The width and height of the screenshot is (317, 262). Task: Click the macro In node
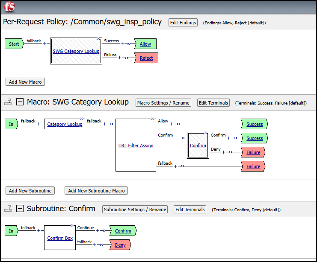[11, 124]
